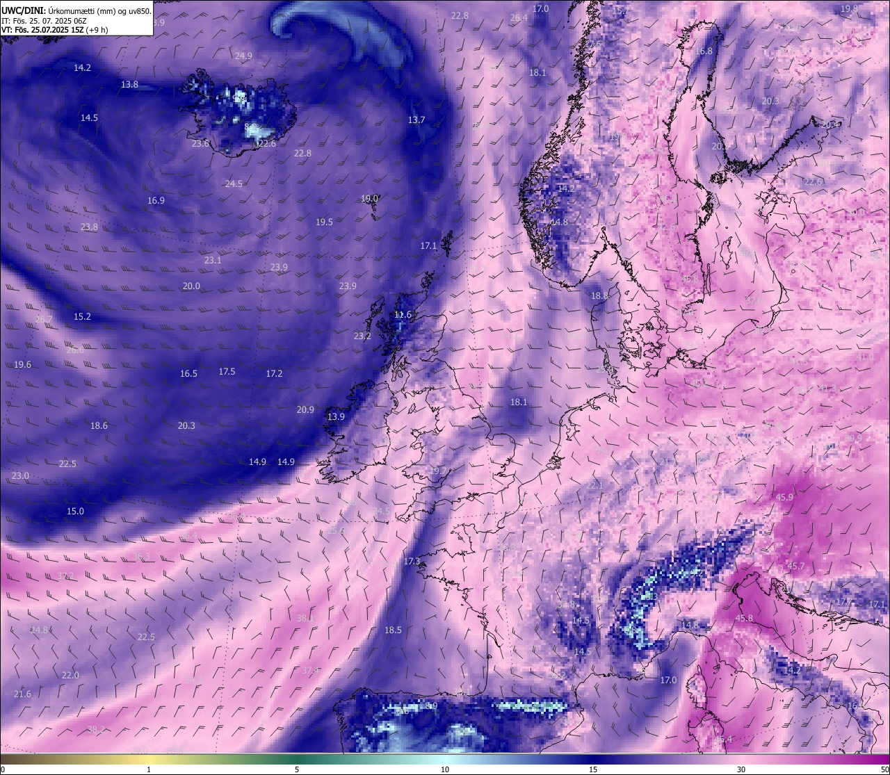Select the 24.5 value south of Iceland

click(x=234, y=183)
